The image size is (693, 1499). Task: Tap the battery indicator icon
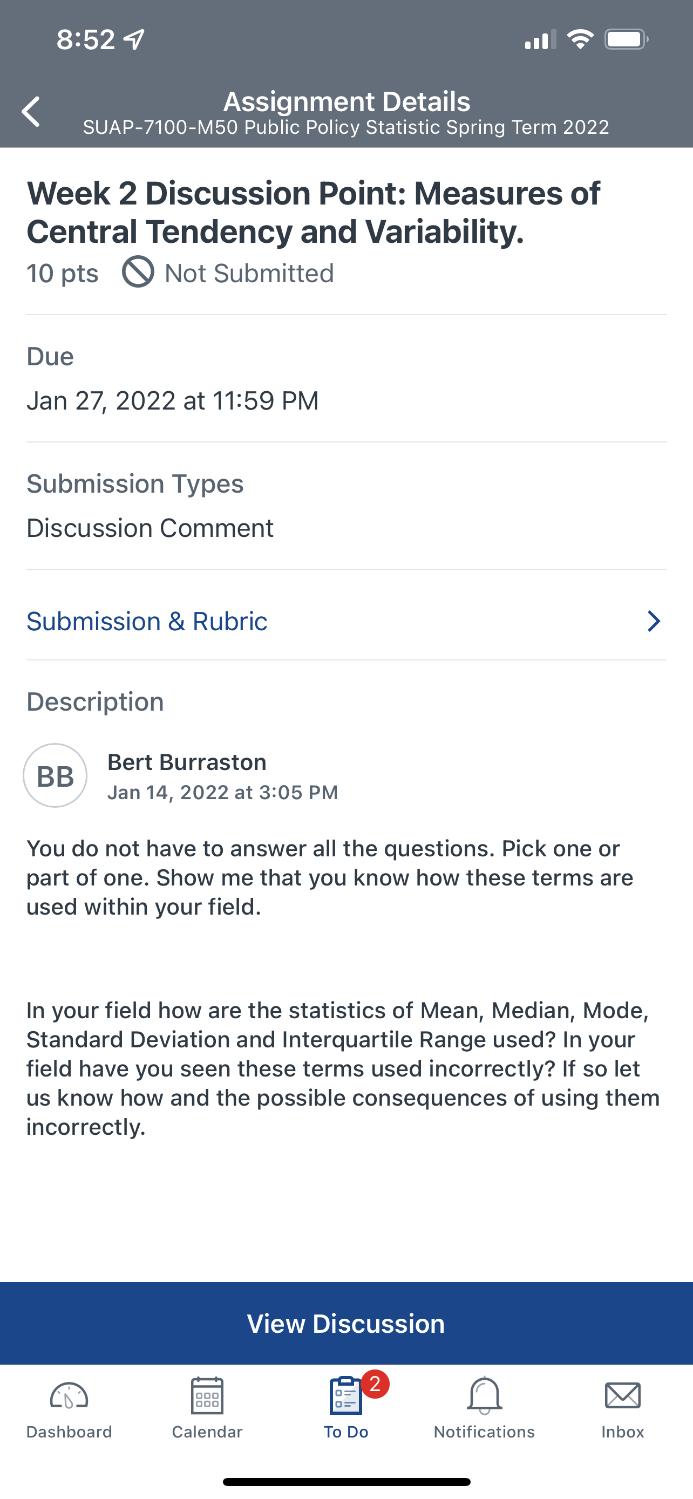tap(626, 39)
